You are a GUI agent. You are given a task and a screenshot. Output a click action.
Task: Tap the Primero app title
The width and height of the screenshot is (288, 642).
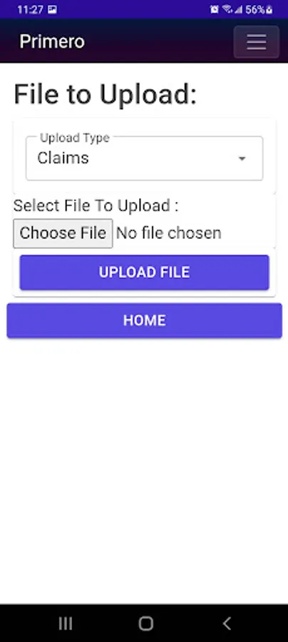click(52, 42)
